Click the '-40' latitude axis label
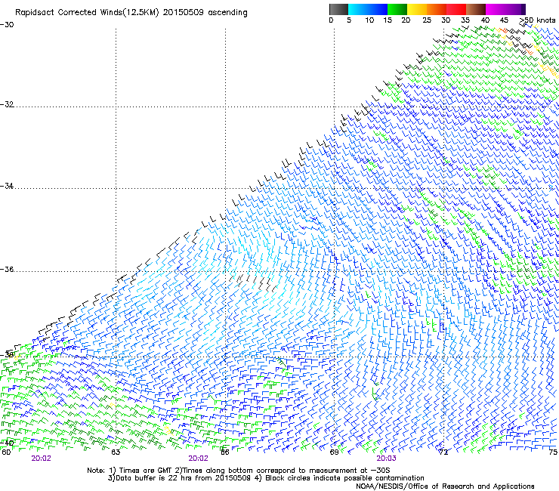The width and height of the screenshot is (559, 491). pyautogui.click(x=7, y=443)
